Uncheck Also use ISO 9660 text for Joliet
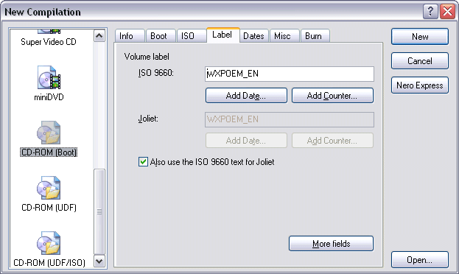This screenshot has width=459, height=274. 143,161
